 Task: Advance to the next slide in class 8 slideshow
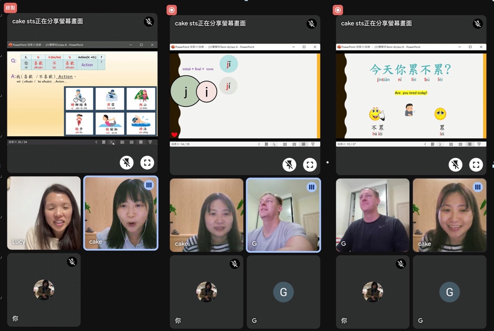[x=112, y=142]
